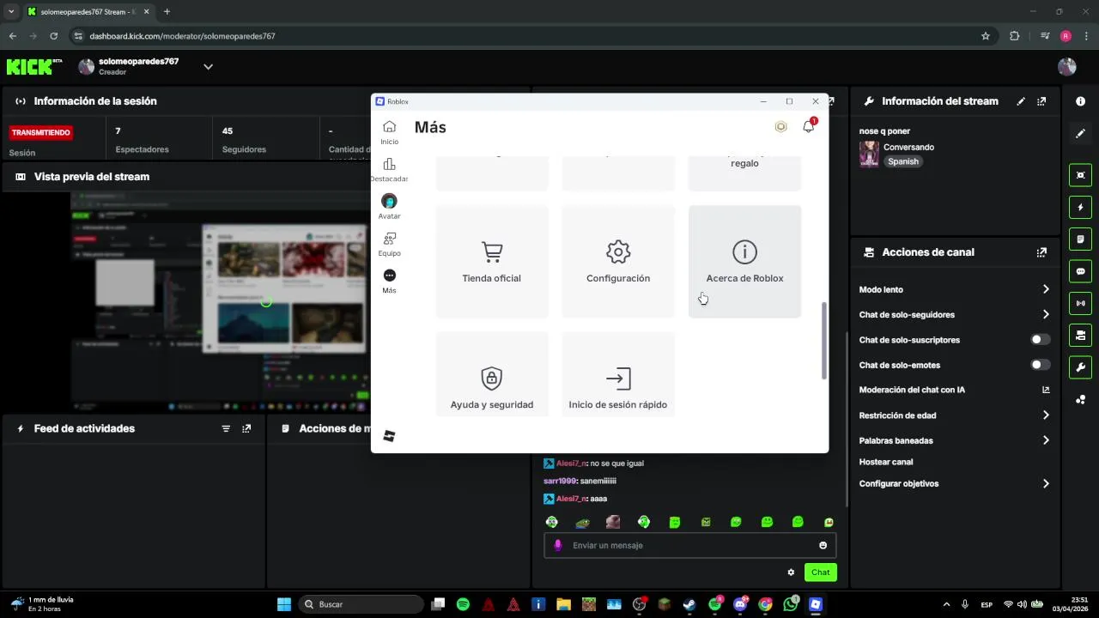Click the Kick logo
Screen dimensions: 1099x618
coord(34,66)
